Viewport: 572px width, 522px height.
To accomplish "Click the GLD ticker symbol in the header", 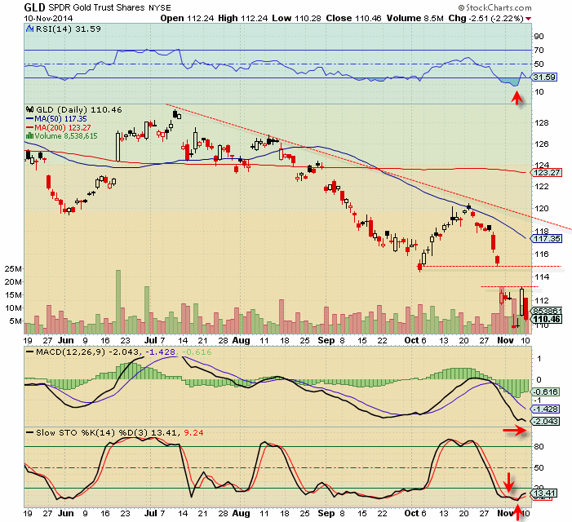I will tap(34, 7).
